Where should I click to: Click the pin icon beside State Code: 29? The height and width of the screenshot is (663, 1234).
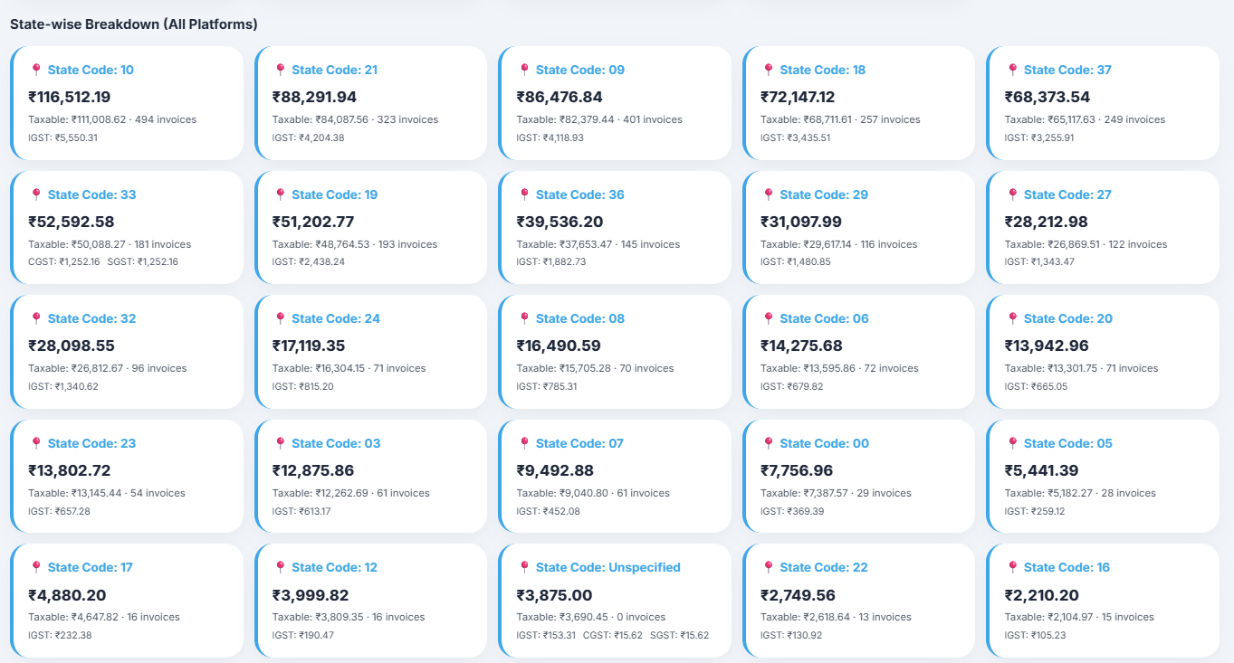click(x=768, y=194)
